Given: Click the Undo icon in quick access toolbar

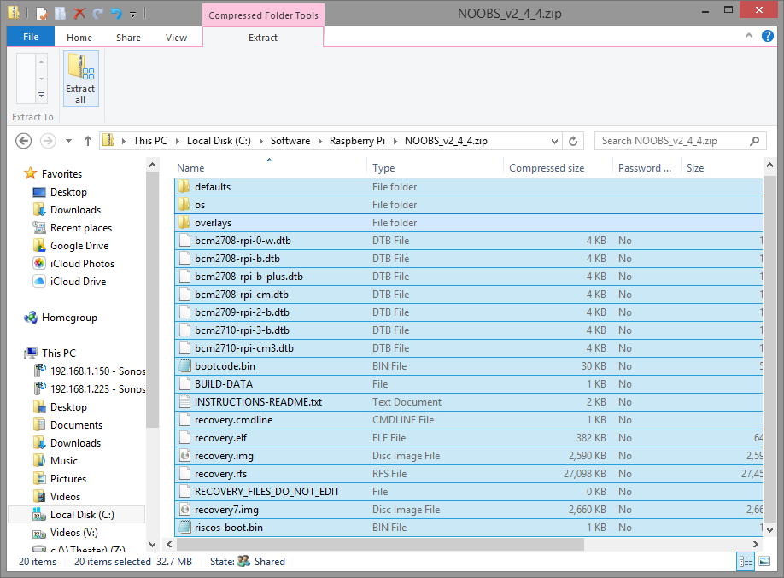Looking at the screenshot, I should click(x=116, y=13).
